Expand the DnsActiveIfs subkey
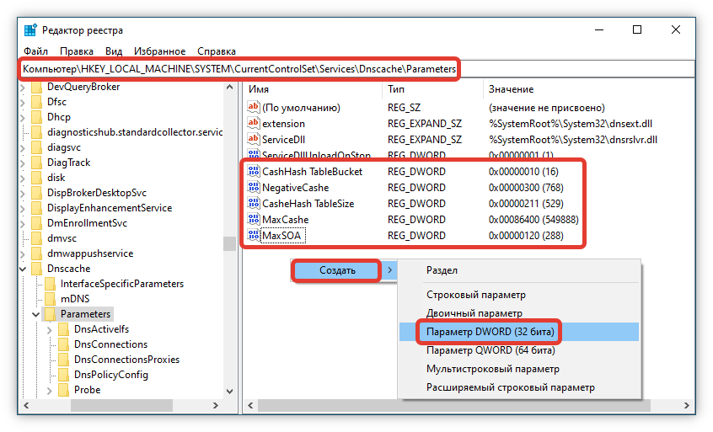This screenshot has width=713, height=432. pos(49,329)
